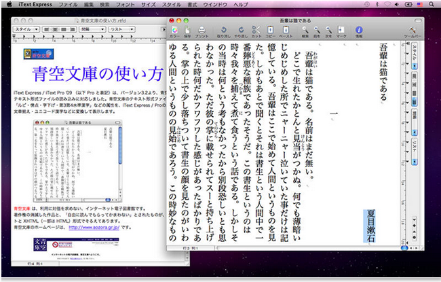Click the プリント printer icon
The height and width of the screenshot is (282, 441).
point(202,31)
